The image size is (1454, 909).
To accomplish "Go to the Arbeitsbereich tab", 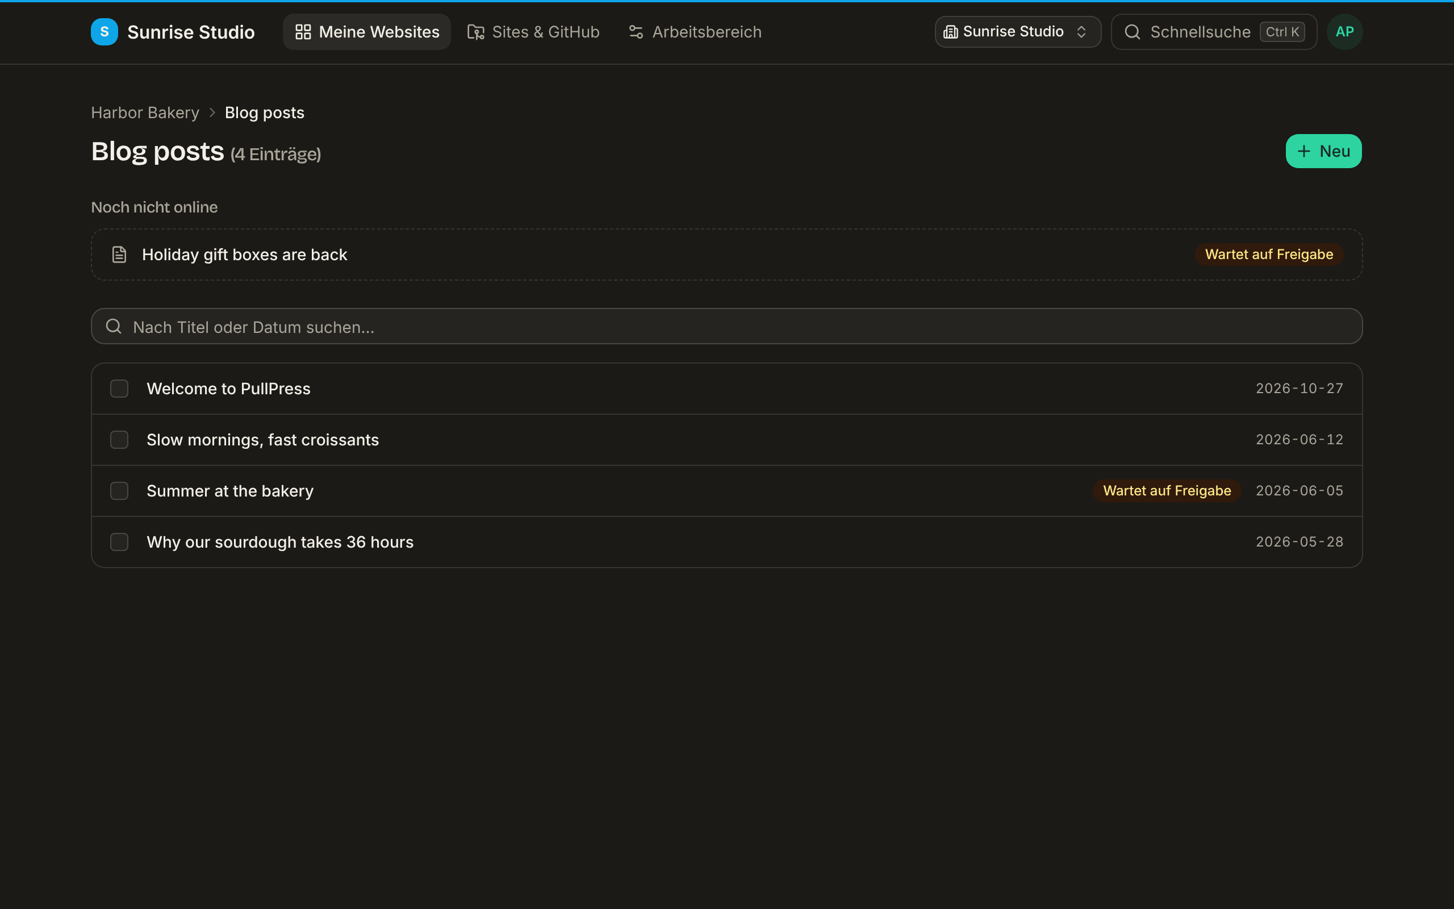I will point(695,32).
